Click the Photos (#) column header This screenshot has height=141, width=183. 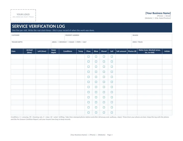[132, 51]
